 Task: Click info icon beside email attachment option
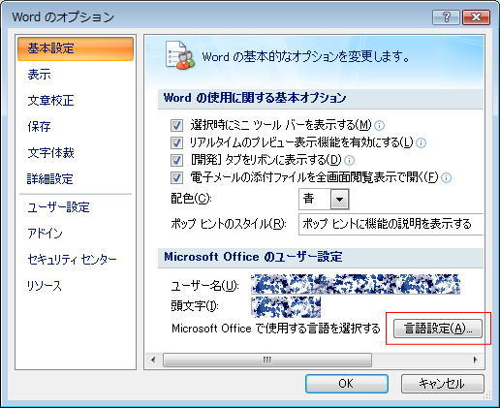pyautogui.click(x=446, y=177)
